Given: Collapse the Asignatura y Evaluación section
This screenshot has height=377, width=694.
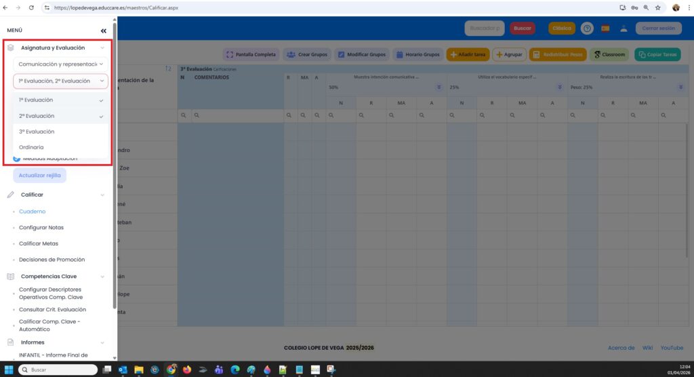Looking at the screenshot, I should tap(102, 48).
